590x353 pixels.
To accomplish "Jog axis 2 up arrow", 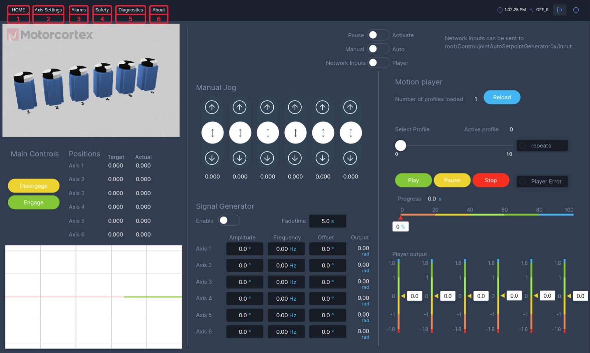I will (x=239, y=107).
